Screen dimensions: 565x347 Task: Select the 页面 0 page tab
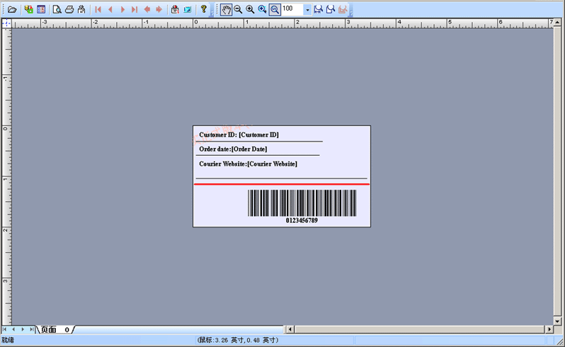click(55, 329)
